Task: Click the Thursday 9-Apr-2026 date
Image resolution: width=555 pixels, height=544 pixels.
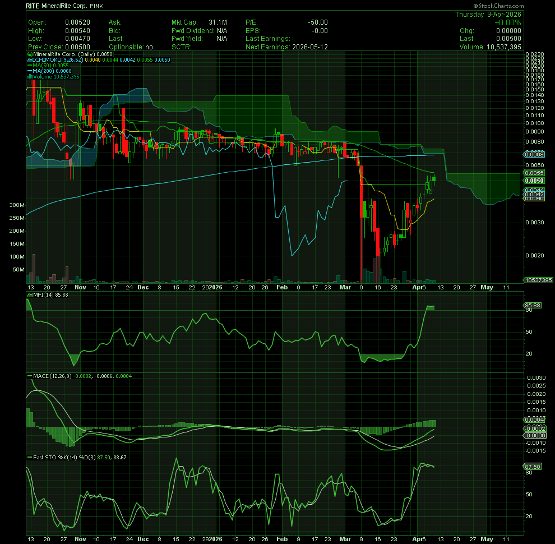Action: (x=488, y=15)
